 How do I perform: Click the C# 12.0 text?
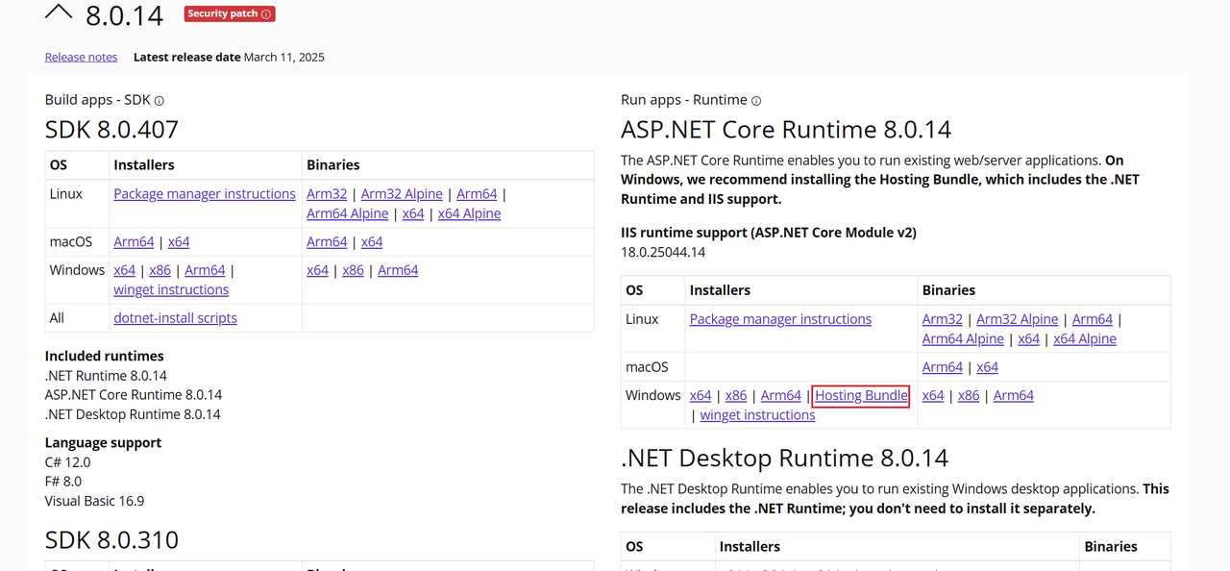67,462
